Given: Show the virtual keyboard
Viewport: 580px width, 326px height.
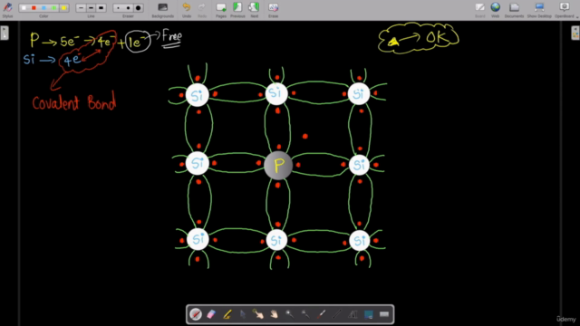Looking at the screenshot, I should point(384,314).
